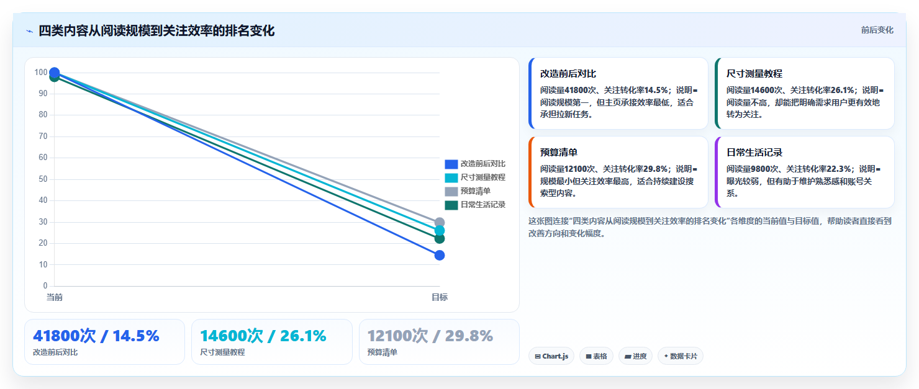Click the blue point at 当前 value 100

[x=54, y=73]
